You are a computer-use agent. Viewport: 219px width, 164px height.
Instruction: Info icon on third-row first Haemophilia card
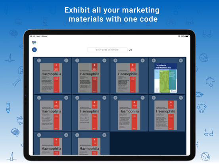tap(39, 135)
